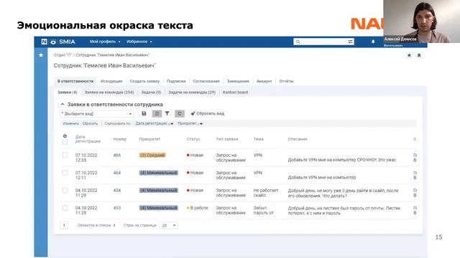Collapse Заявки в ответственности сотрудника section
This screenshot has height=258, width=460.
(63, 105)
